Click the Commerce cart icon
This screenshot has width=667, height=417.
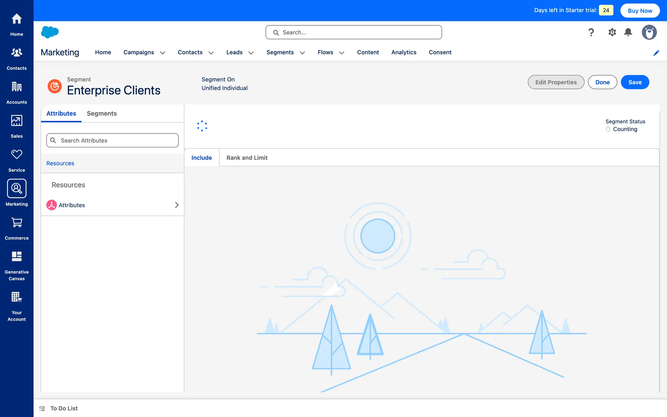click(x=17, y=222)
